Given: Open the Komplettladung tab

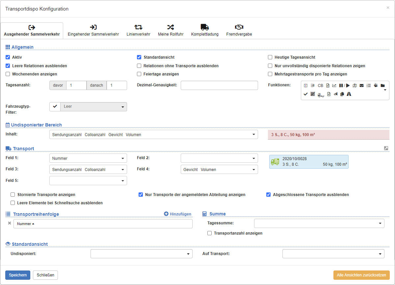Looking at the screenshot, I should point(205,30).
